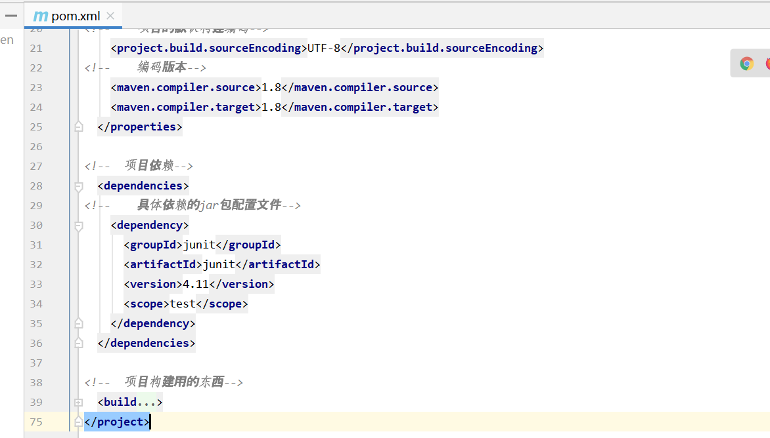Click junit value in groupId line
The image size is (770, 438).
click(x=199, y=245)
